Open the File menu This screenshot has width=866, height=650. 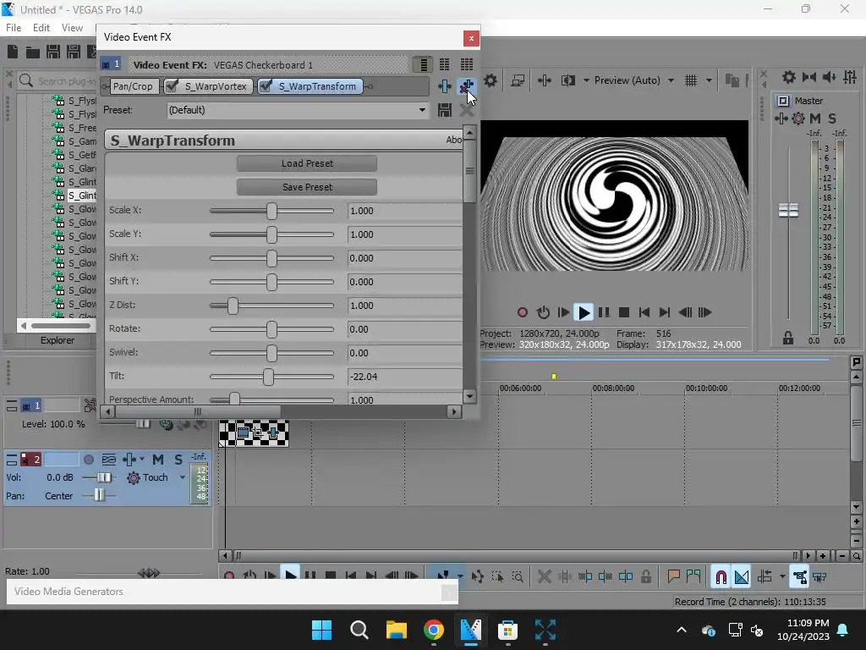(14, 28)
